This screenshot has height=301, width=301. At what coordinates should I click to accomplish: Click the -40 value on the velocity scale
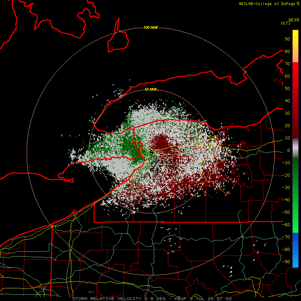[286, 200]
